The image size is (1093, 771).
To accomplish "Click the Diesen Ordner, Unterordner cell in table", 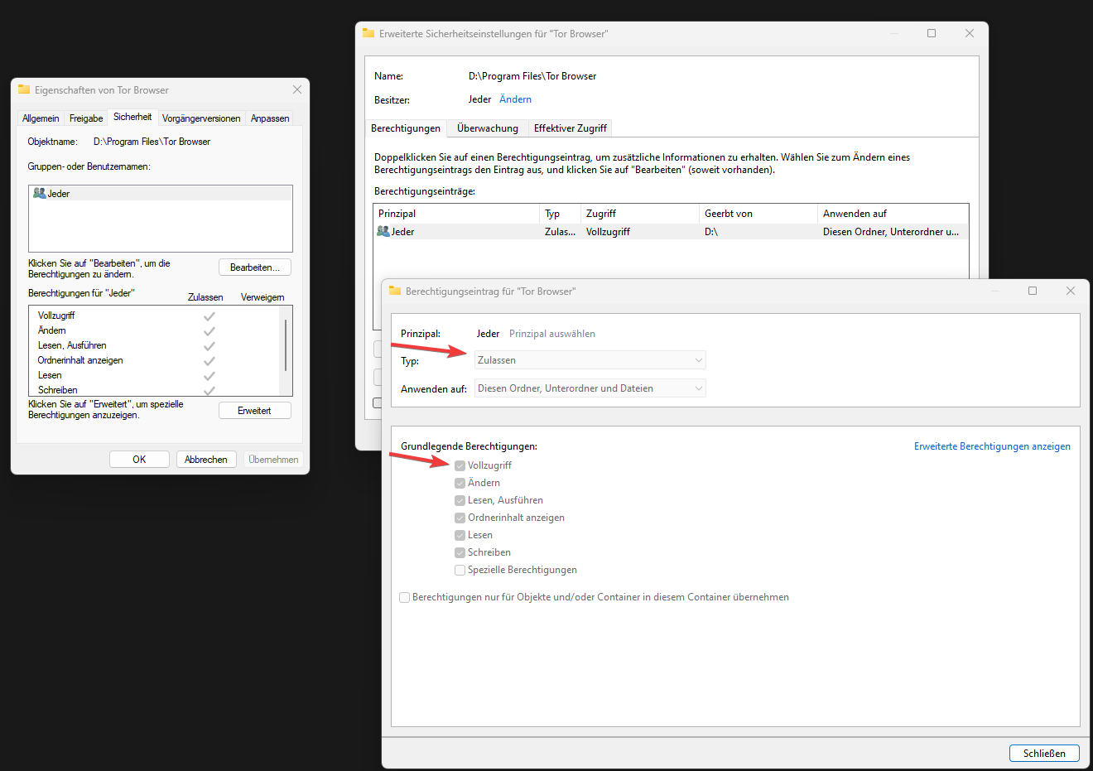I will [891, 232].
